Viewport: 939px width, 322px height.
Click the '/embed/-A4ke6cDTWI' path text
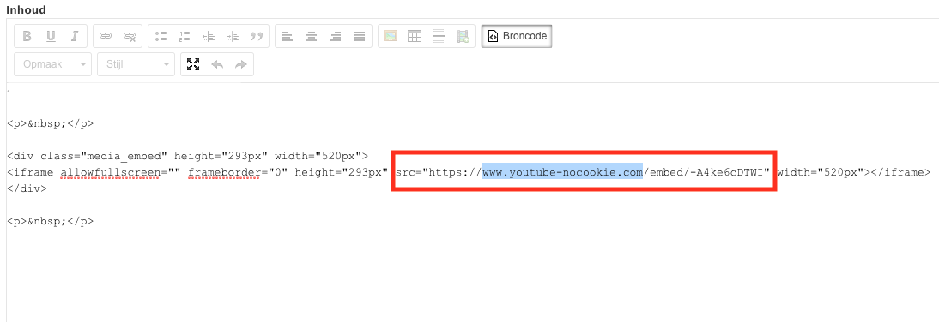(703, 173)
